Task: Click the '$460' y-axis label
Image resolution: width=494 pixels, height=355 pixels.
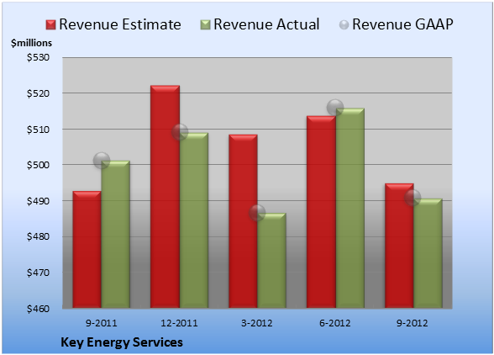Action: 38,309
